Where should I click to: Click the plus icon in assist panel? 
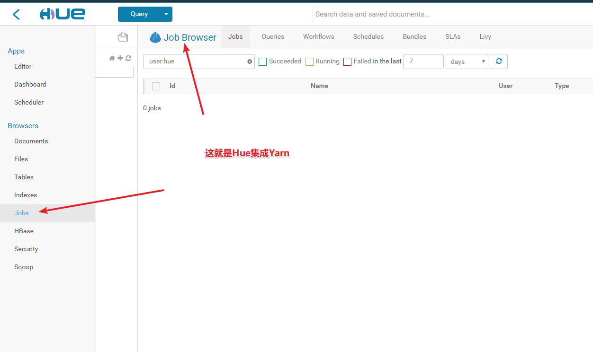click(x=120, y=58)
